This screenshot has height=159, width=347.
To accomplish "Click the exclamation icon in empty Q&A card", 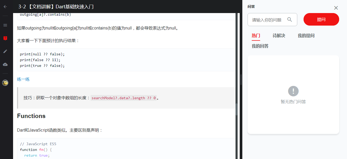I will [293, 91].
